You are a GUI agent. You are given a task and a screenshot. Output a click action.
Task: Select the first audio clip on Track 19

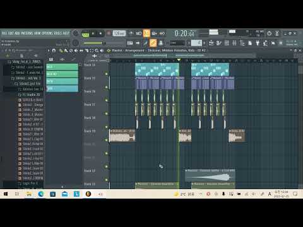coord(122,136)
